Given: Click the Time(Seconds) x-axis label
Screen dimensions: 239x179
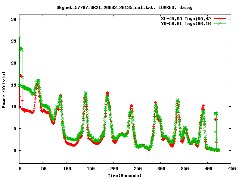Looking at the screenshot, I should (x=125, y=175).
